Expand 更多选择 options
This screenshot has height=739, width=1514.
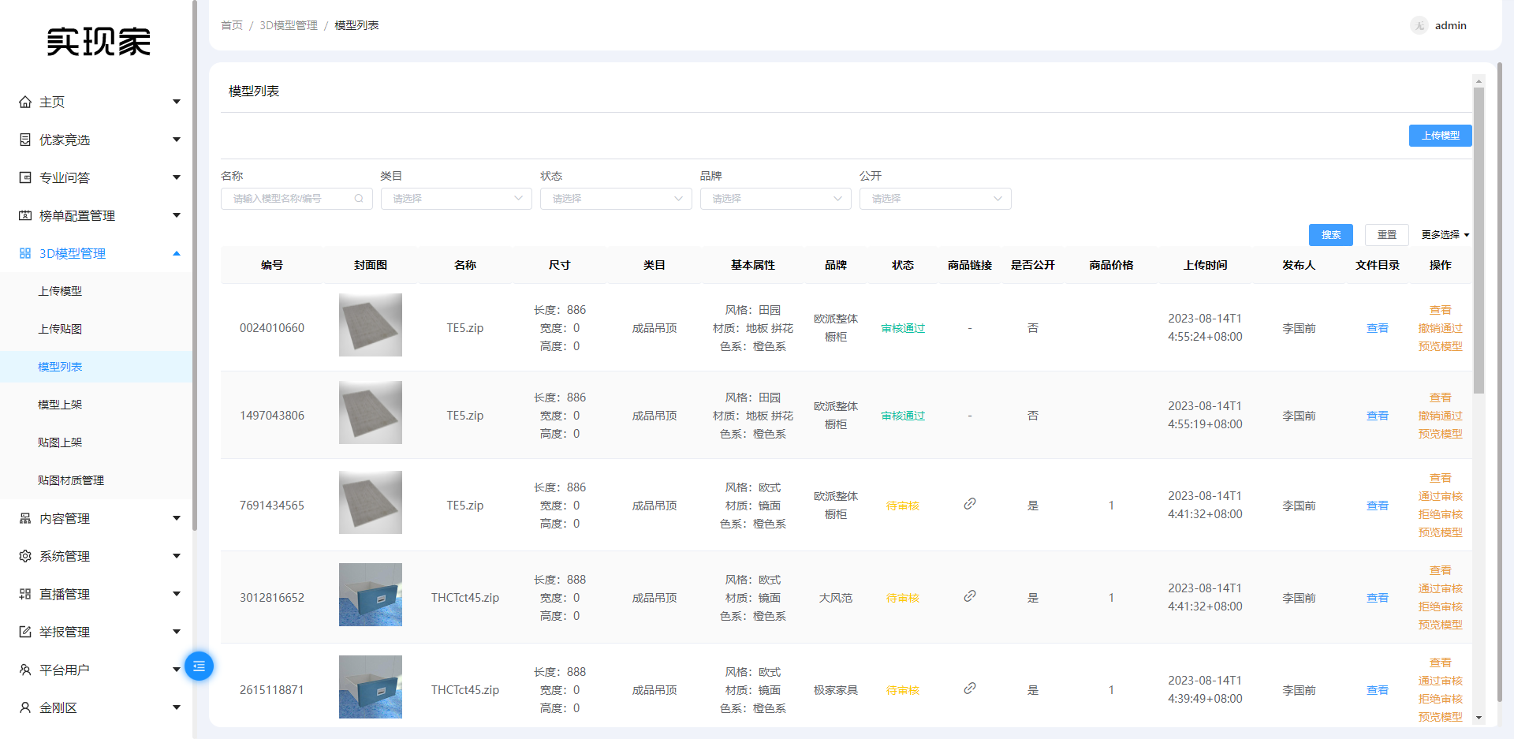1445,235
